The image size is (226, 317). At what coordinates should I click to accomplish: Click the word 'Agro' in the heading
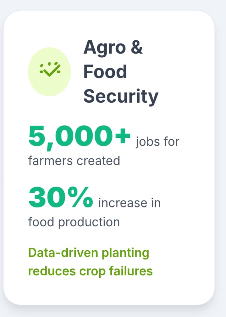click(x=105, y=48)
